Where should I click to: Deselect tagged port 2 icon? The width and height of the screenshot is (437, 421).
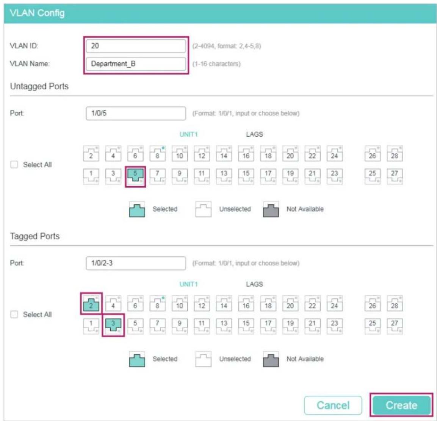coord(91,304)
